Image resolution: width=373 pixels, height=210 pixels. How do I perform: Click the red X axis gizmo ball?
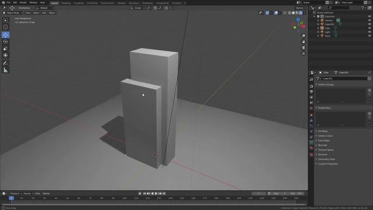304,27
